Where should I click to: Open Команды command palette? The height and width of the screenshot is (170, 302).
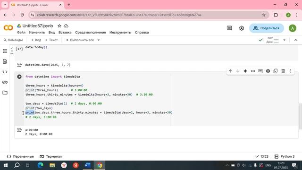13,40
